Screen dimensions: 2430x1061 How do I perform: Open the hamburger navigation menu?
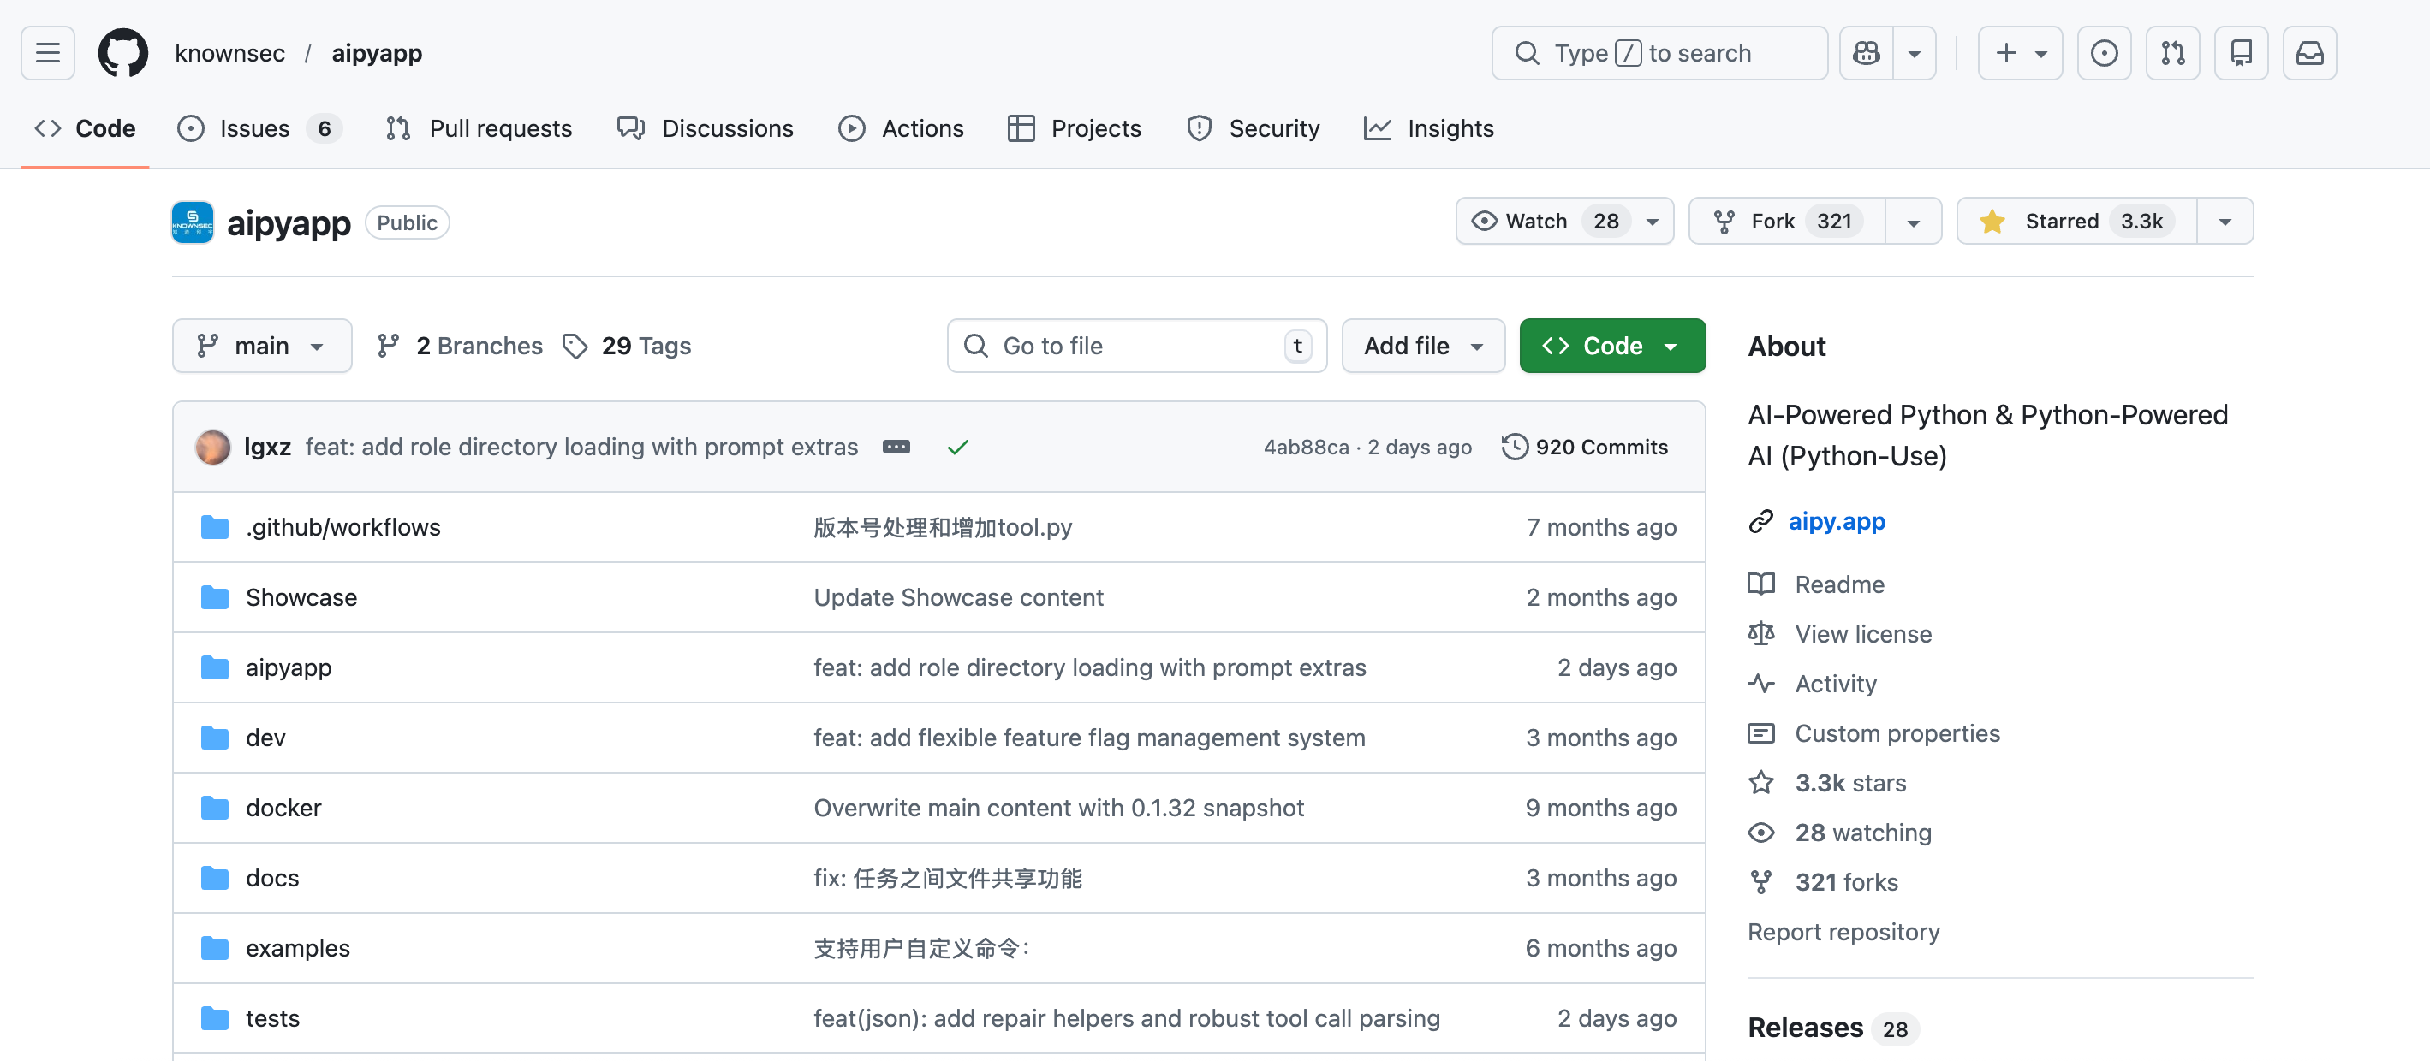coord(47,53)
